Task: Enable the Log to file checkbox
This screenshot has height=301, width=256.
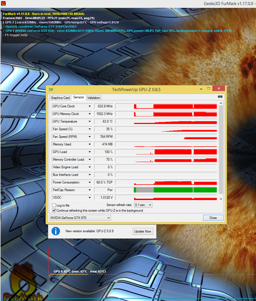Action: point(54,205)
